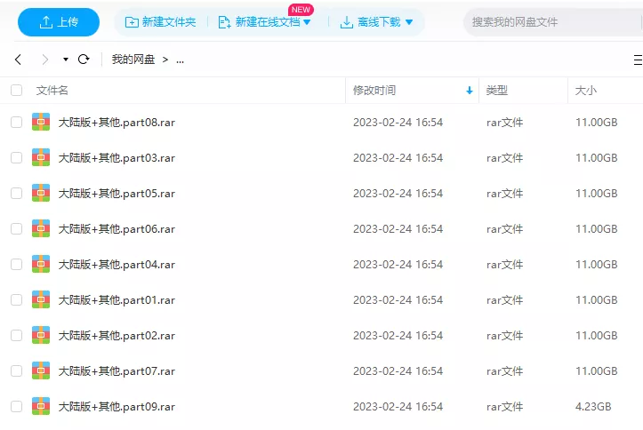Screen dimensions: 643x430
Task: Click the rar icon for part01.rar
Action: coord(41,299)
